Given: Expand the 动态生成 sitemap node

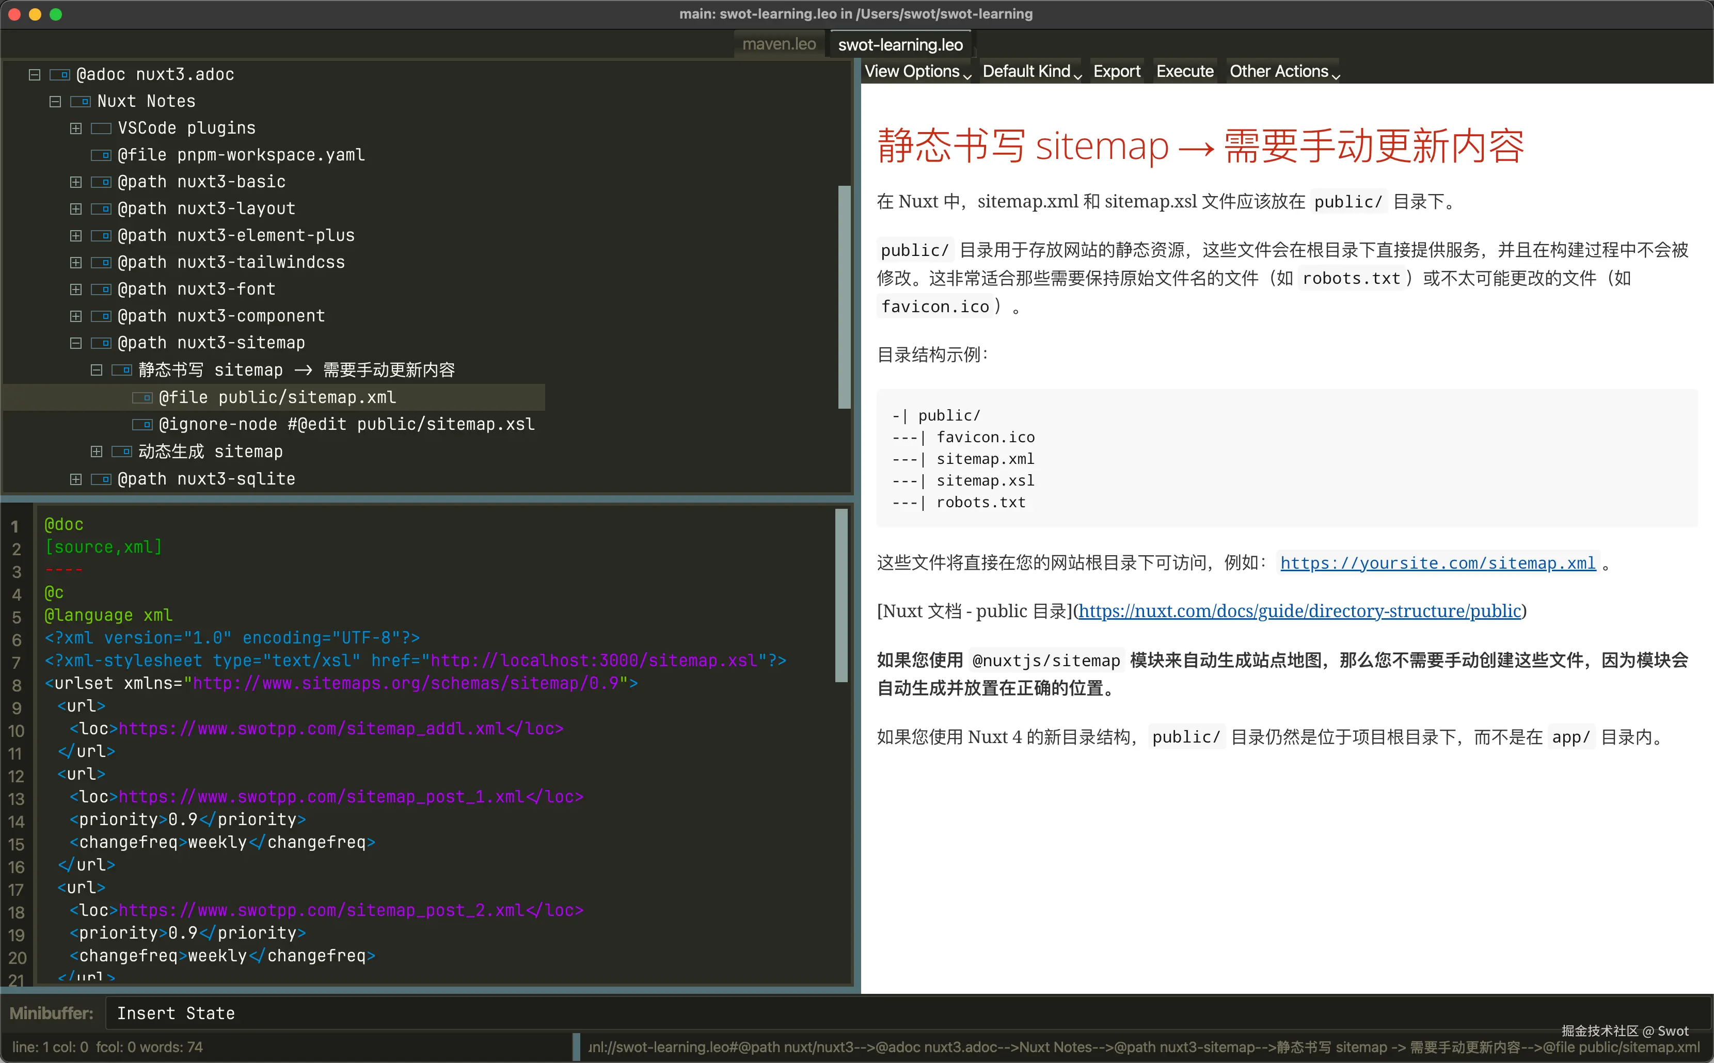Looking at the screenshot, I should tap(97, 452).
